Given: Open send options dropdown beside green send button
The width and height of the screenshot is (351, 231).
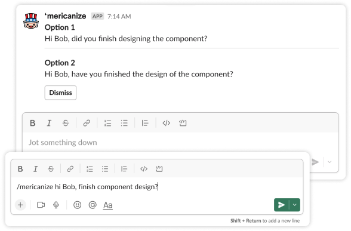Looking at the screenshot, I should pos(295,205).
